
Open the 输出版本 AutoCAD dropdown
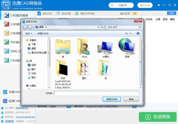point(134,107)
